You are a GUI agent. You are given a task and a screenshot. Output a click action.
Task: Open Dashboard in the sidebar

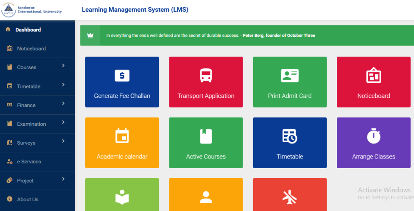[38, 30]
